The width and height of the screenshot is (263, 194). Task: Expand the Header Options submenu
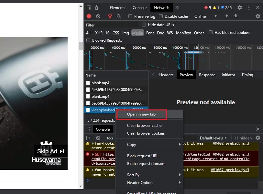(149, 183)
